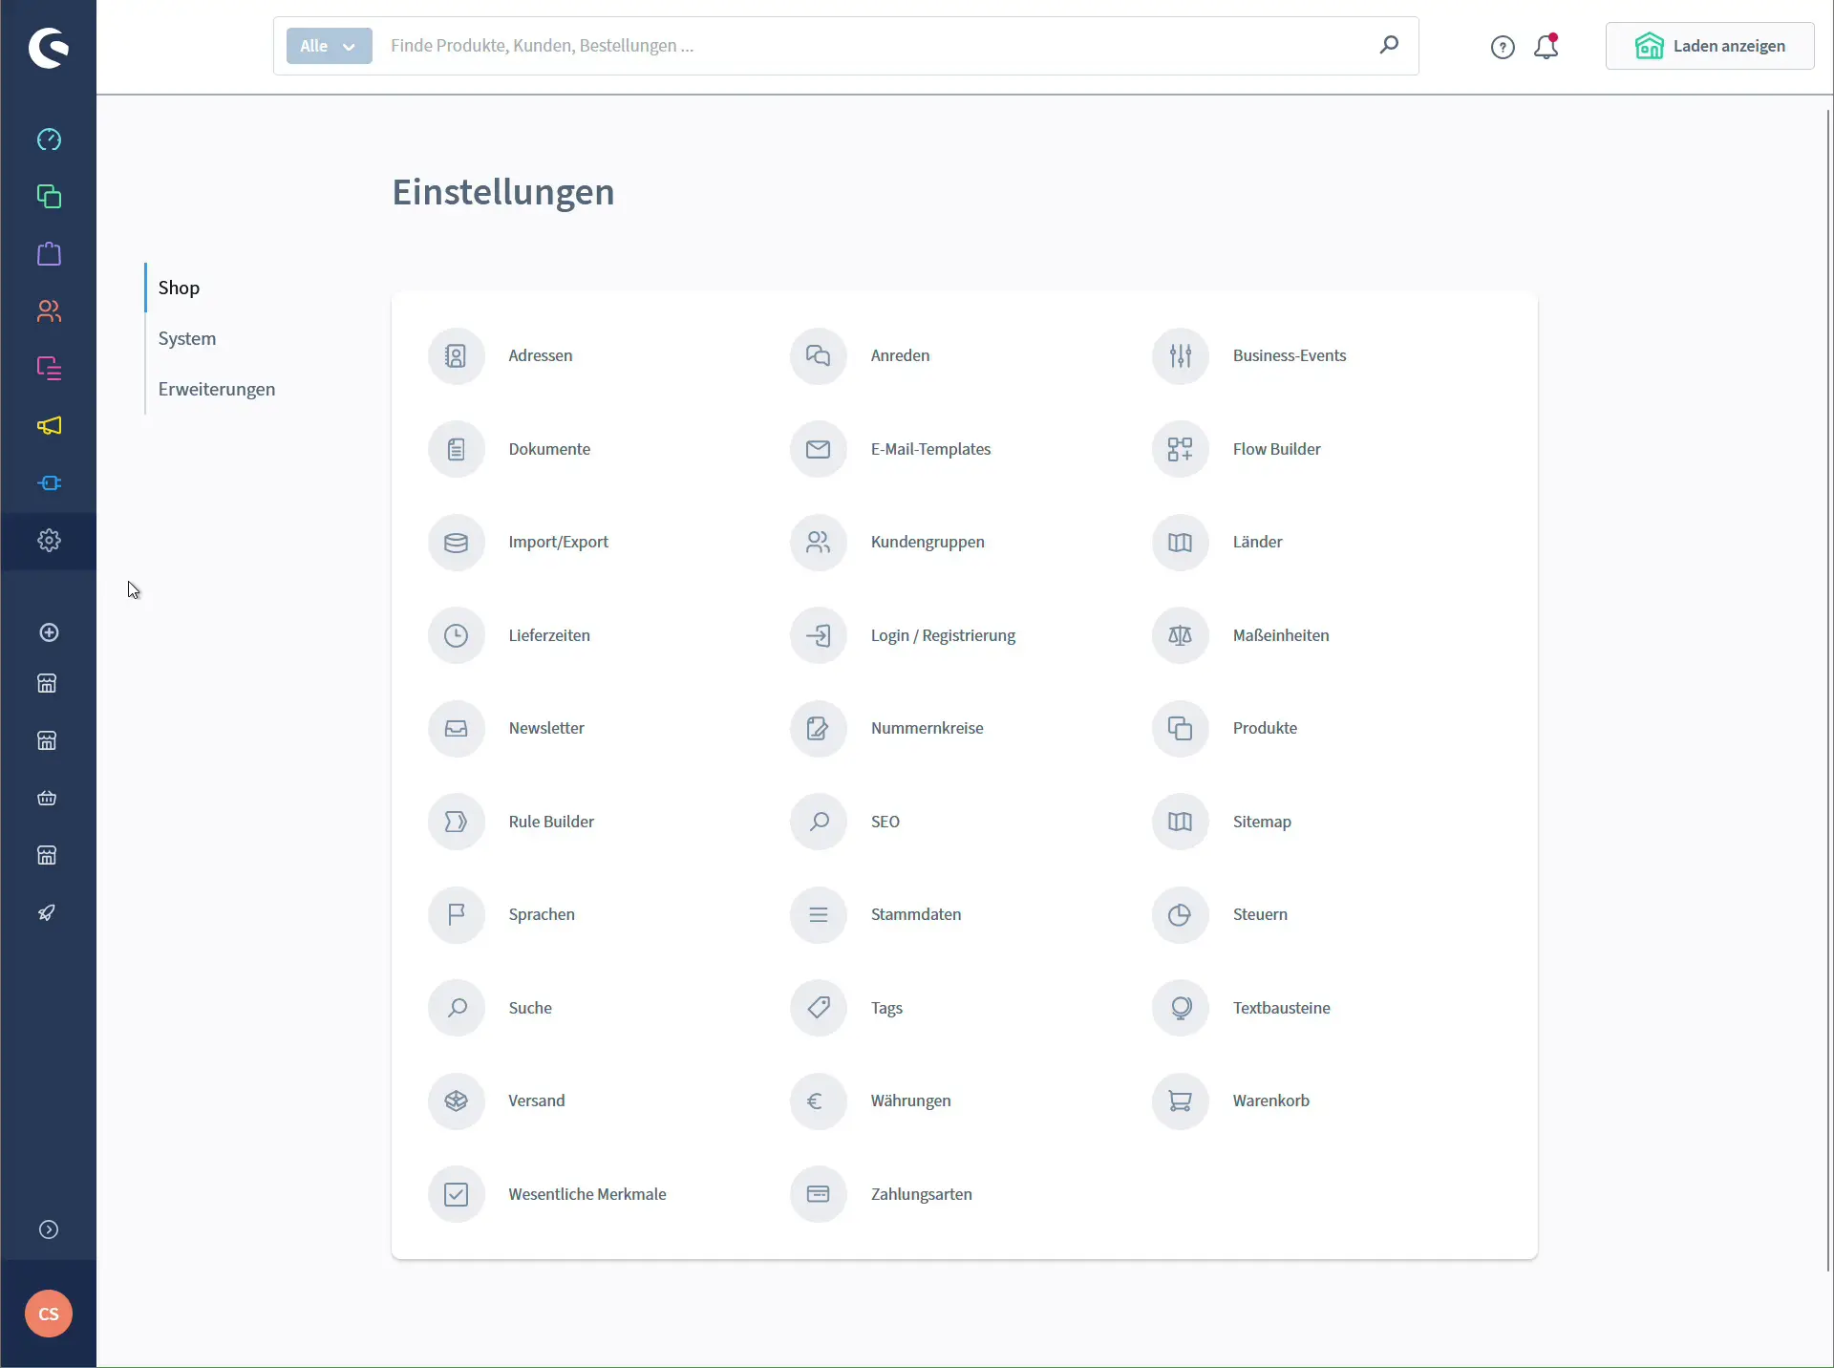The width and height of the screenshot is (1834, 1368).
Task: Open the Flow Builder settings module
Action: [x=1276, y=449]
